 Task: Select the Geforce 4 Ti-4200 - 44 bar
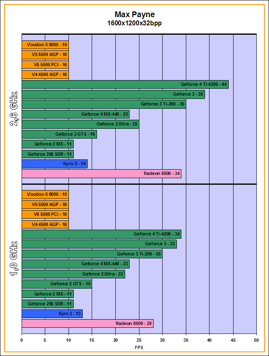(x=125, y=84)
